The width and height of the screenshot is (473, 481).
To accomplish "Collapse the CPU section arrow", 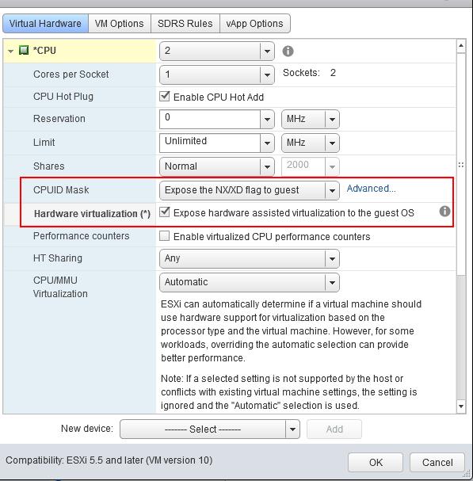I will pos(11,51).
